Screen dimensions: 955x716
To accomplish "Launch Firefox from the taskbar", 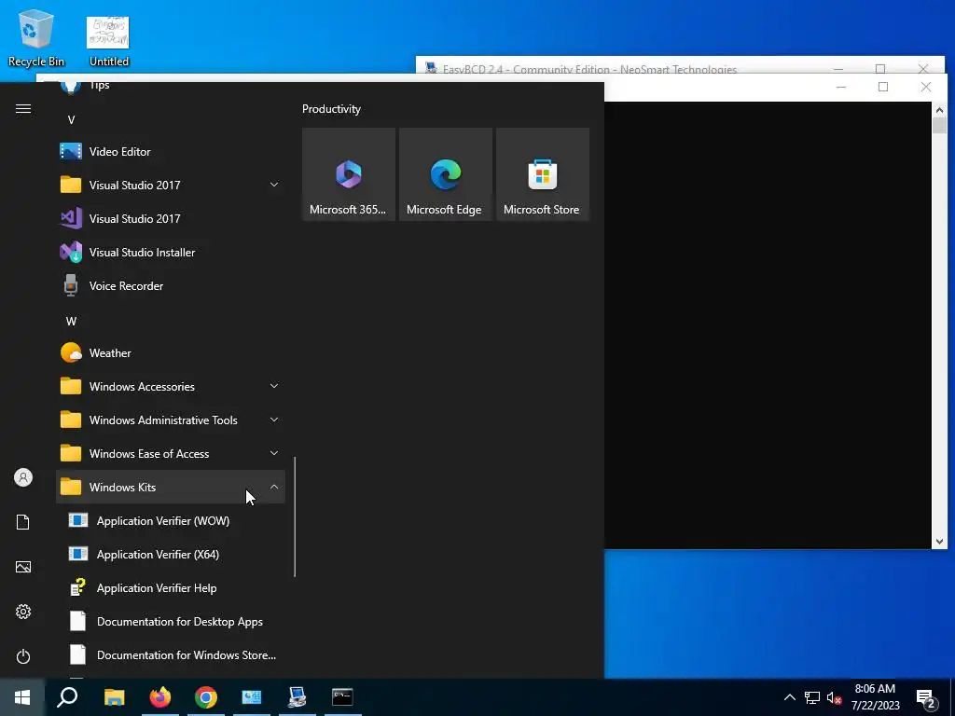I will 160,697.
